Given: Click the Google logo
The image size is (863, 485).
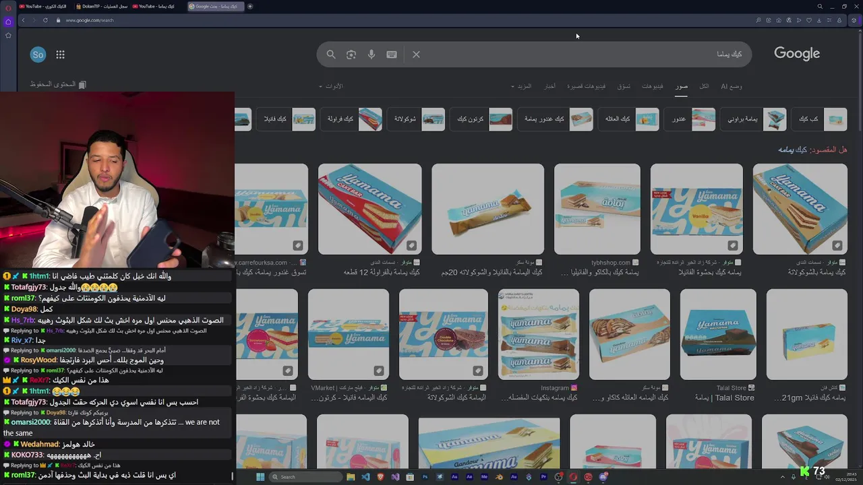Looking at the screenshot, I should tap(797, 54).
